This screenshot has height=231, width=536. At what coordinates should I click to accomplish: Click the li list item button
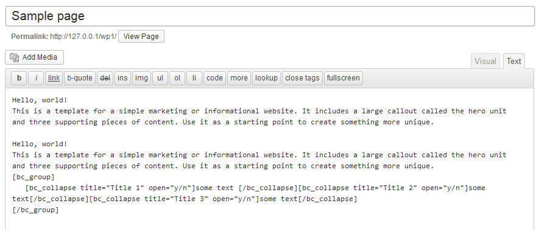coord(194,78)
